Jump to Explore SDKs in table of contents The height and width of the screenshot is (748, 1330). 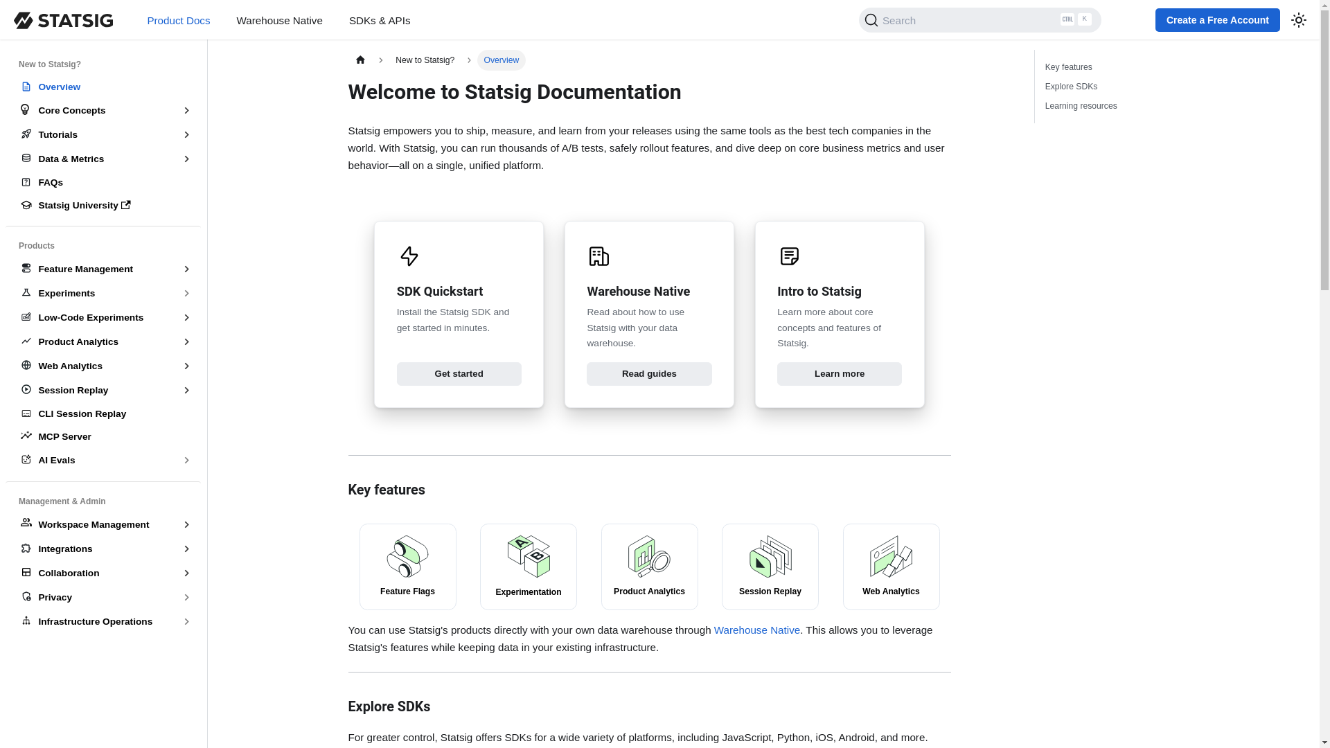coord(1071,87)
